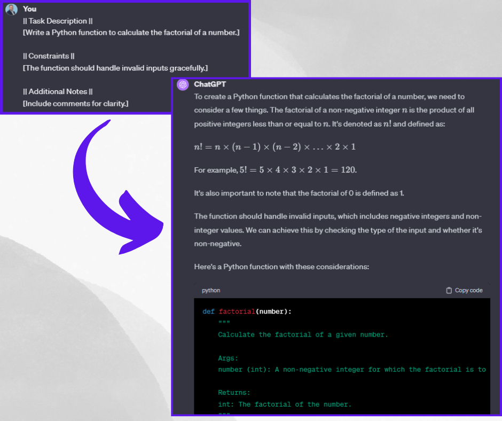Screen dimensions: 502x421
Task: Click the Returns: docstring line
Action: tap(233, 392)
